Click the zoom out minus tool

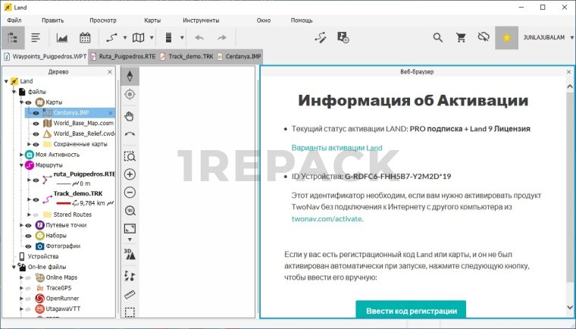point(130,193)
